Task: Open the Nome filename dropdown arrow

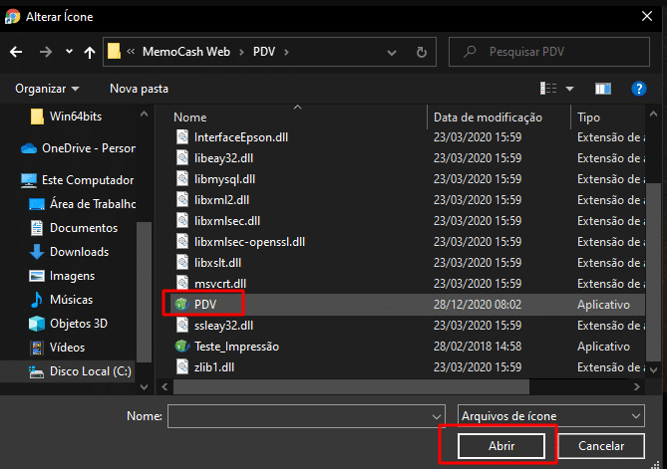Action: pyautogui.click(x=436, y=415)
